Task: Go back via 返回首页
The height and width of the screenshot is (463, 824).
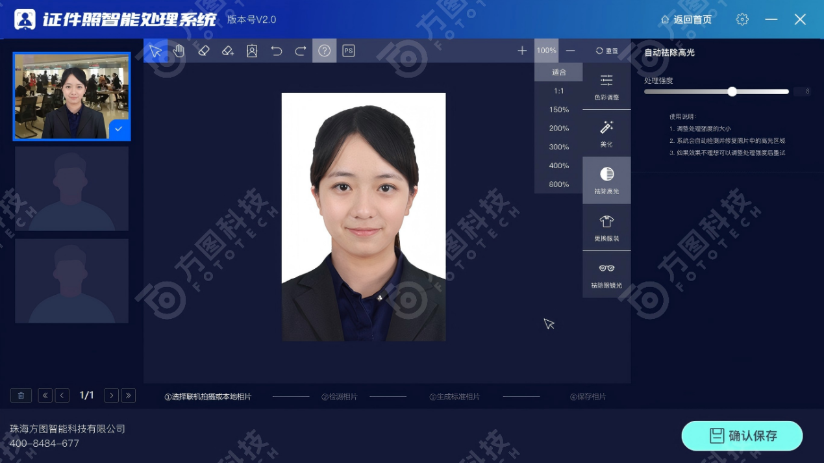Action: [x=686, y=19]
